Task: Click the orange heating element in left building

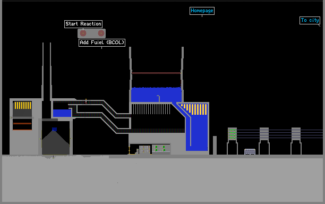Action: pos(22,124)
